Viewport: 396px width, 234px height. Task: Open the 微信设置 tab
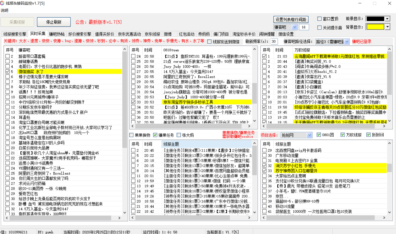286,34
